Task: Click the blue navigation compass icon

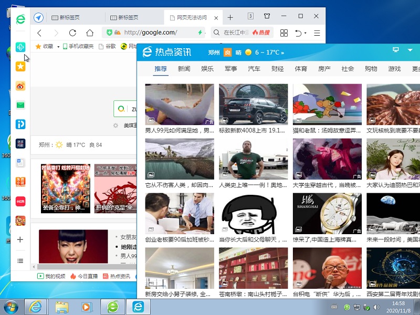Action: coord(38,18)
